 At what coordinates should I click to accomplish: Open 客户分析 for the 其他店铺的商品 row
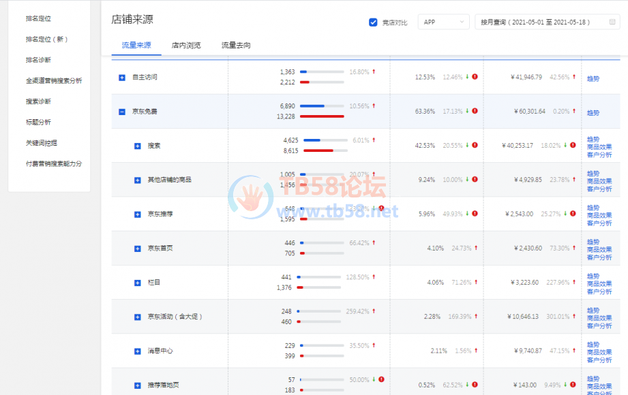599,189
